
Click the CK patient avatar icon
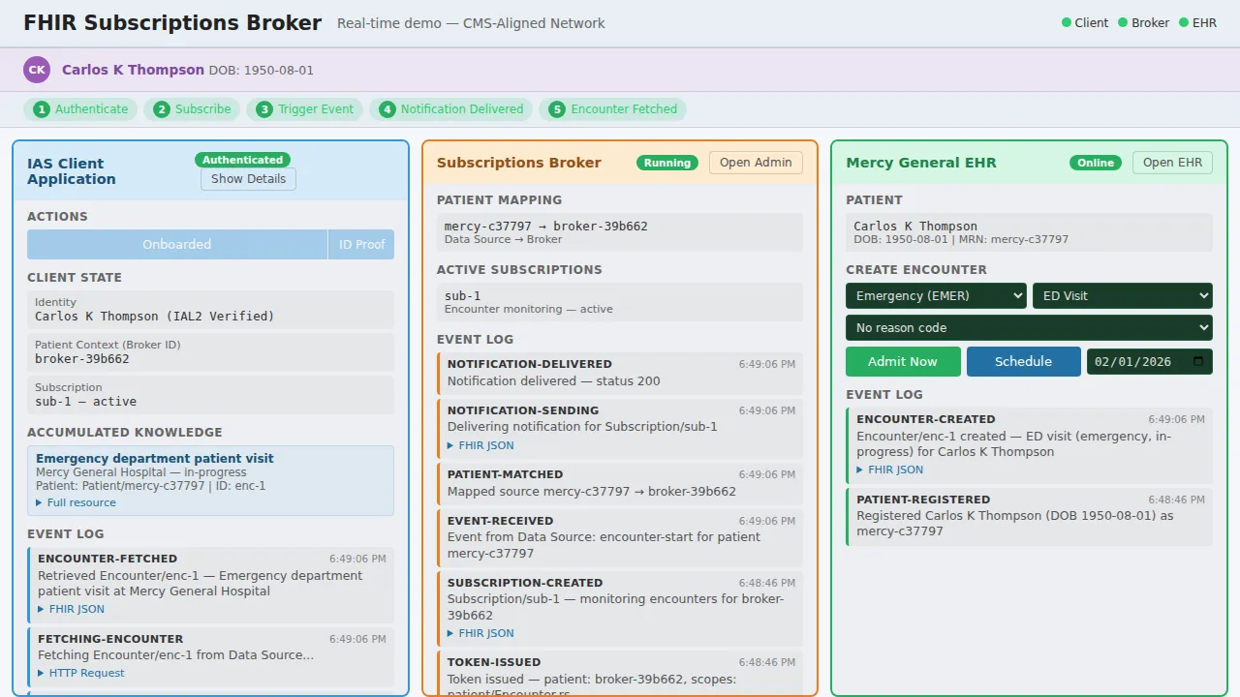(x=37, y=70)
